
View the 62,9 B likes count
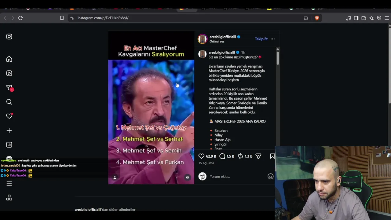(x=211, y=156)
